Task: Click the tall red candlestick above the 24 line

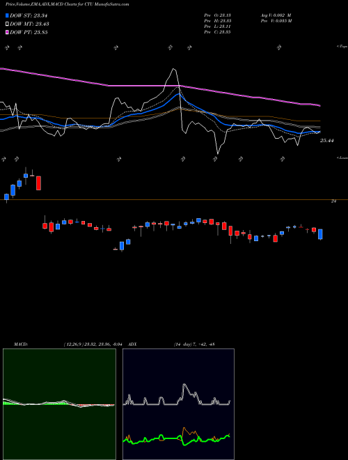Action: tap(38, 183)
